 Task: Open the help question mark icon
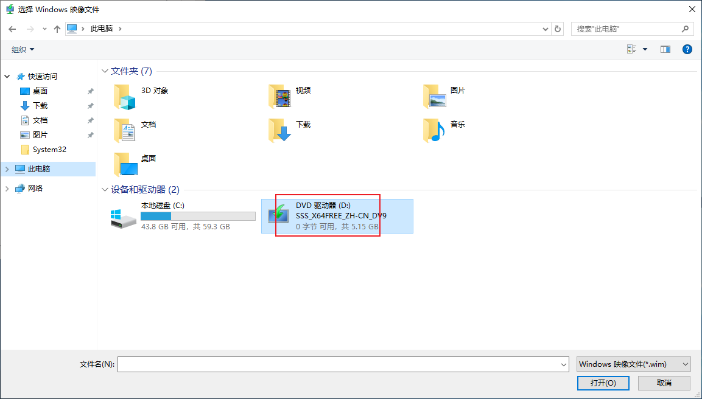687,49
